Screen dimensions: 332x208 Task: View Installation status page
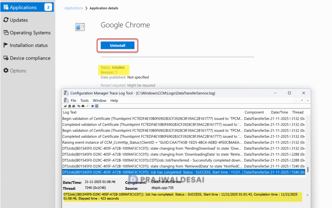pos(26,45)
